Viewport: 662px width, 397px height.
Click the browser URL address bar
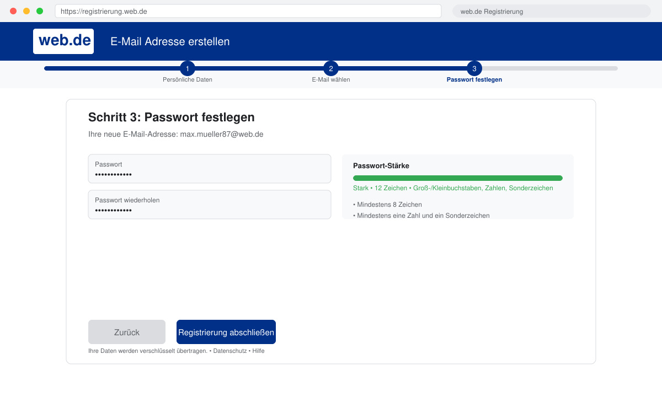248,11
